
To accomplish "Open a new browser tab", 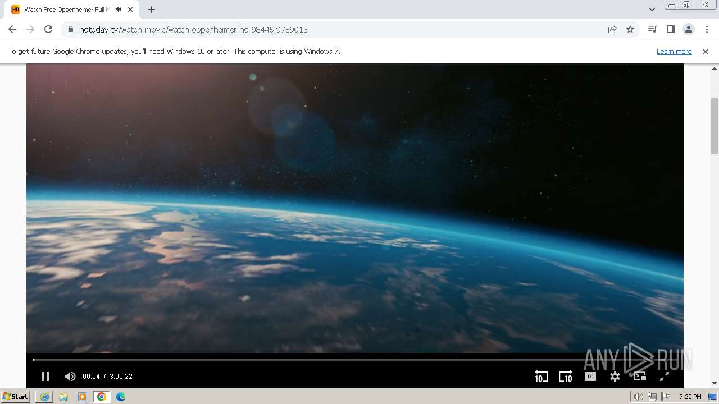I will [152, 10].
